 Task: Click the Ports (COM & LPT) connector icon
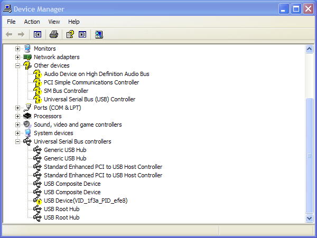pos(27,108)
